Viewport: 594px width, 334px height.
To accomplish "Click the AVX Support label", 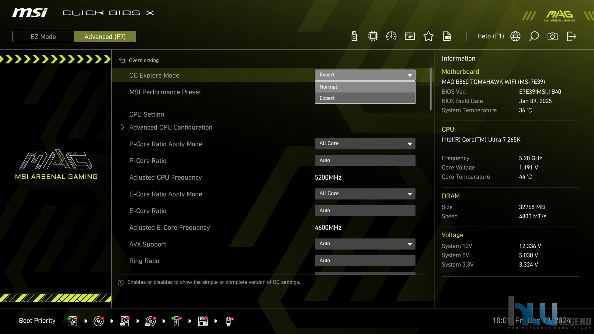I will (x=147, y=244).
